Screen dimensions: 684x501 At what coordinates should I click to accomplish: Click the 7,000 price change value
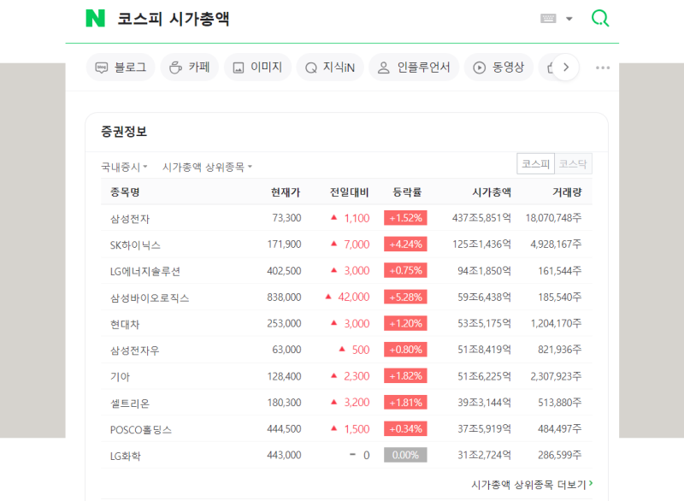tap(357, 245)
